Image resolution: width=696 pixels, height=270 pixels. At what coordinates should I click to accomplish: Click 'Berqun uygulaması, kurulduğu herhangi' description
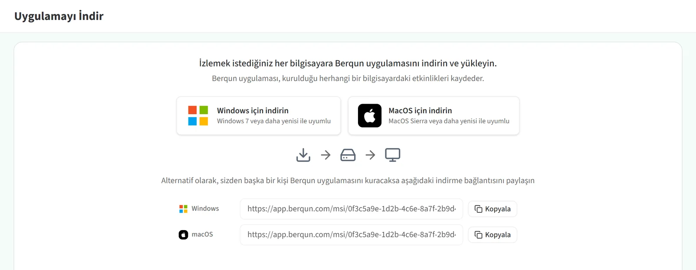coord(348,79)
